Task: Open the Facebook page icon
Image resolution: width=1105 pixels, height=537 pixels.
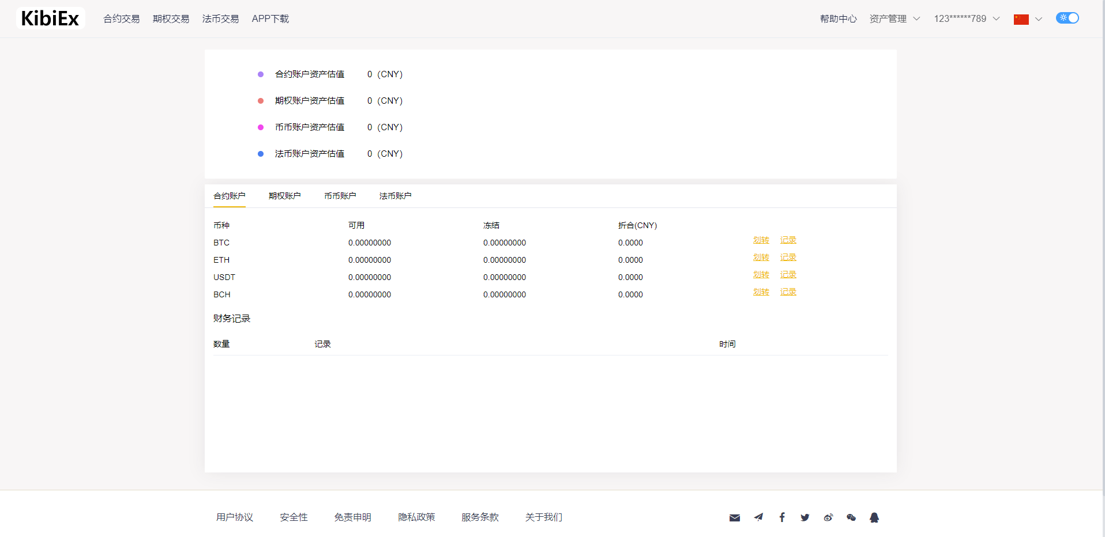Action: coord(781,517)
